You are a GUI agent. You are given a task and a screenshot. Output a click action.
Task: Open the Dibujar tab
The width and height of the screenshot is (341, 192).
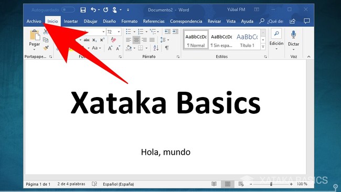(90, 22)
